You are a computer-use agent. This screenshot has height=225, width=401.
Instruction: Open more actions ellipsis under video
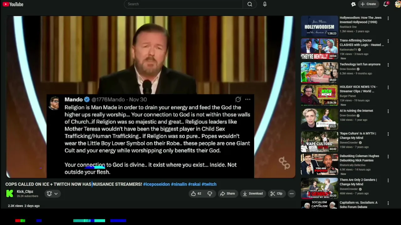(x=292, y=193)
